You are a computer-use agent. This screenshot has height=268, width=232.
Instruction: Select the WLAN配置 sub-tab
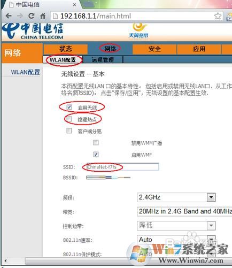click(63, 60)
